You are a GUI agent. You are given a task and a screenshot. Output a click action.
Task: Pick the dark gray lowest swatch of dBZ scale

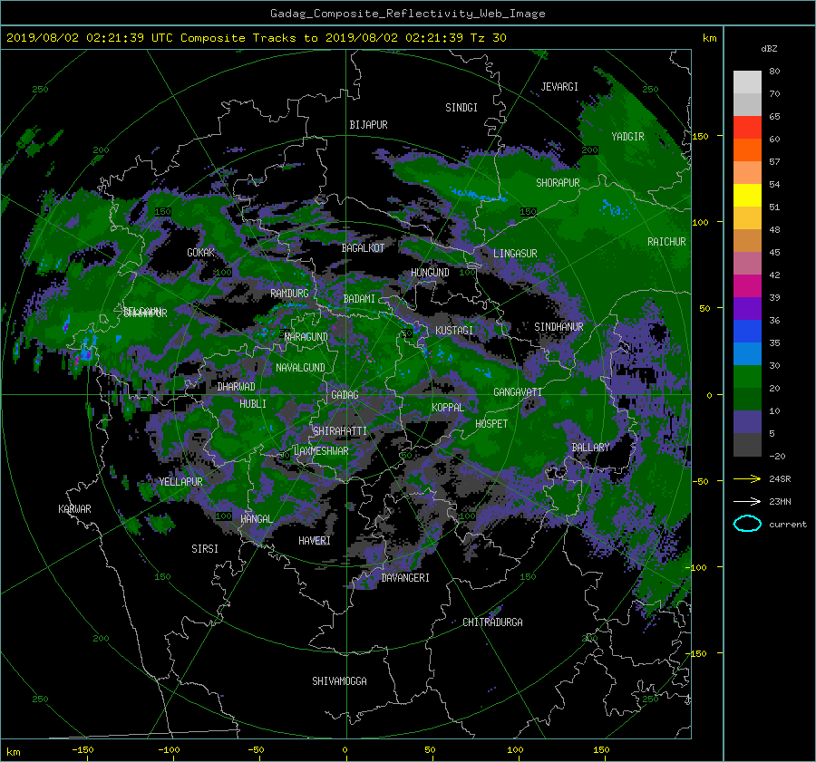pyautogui.click(x=747, y=445)
